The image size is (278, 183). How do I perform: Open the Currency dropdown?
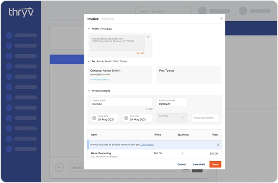[x=172, y=118]
